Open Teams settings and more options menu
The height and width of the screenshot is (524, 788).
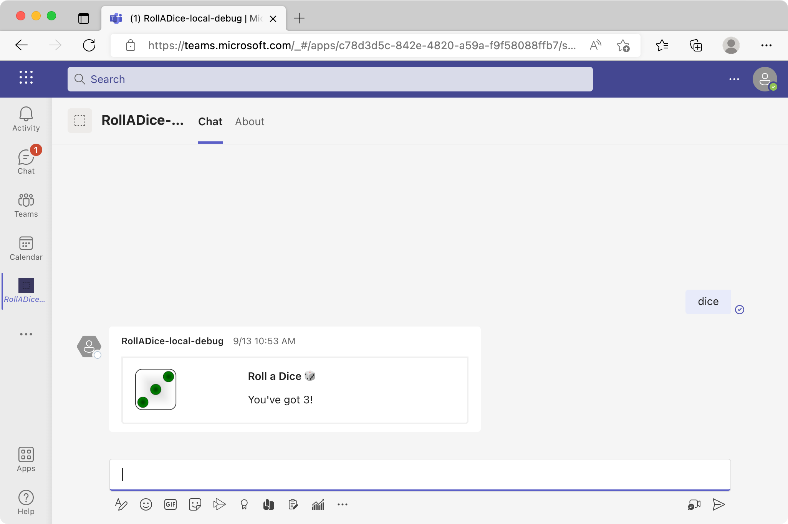click(x=734, y=79)
